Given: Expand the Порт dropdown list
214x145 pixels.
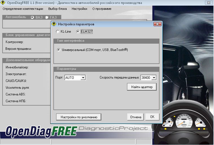Looking at the screenshot, I should pyautogui.click(x=83, y=77).
